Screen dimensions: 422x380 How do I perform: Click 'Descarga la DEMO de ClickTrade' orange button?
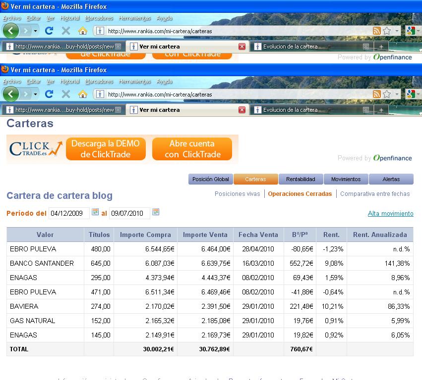coord(106,149)
